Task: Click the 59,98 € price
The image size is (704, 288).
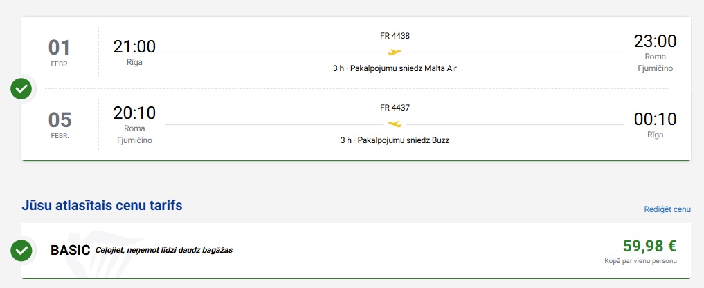Action: (x=649, y=245)
